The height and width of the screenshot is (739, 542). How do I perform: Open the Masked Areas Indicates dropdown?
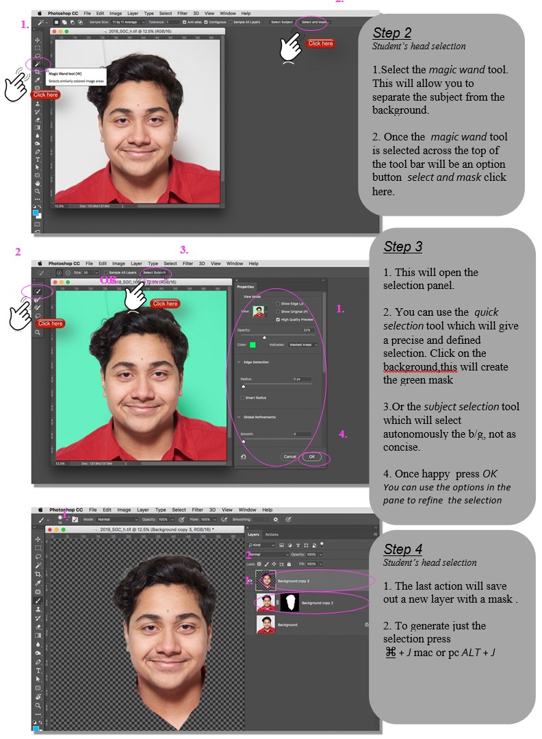coord(302,345)
